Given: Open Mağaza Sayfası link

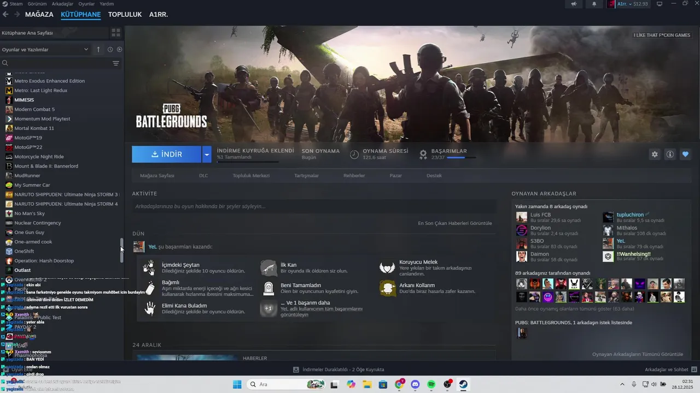Looking at the screenshot, I should [x=157, y=176].
